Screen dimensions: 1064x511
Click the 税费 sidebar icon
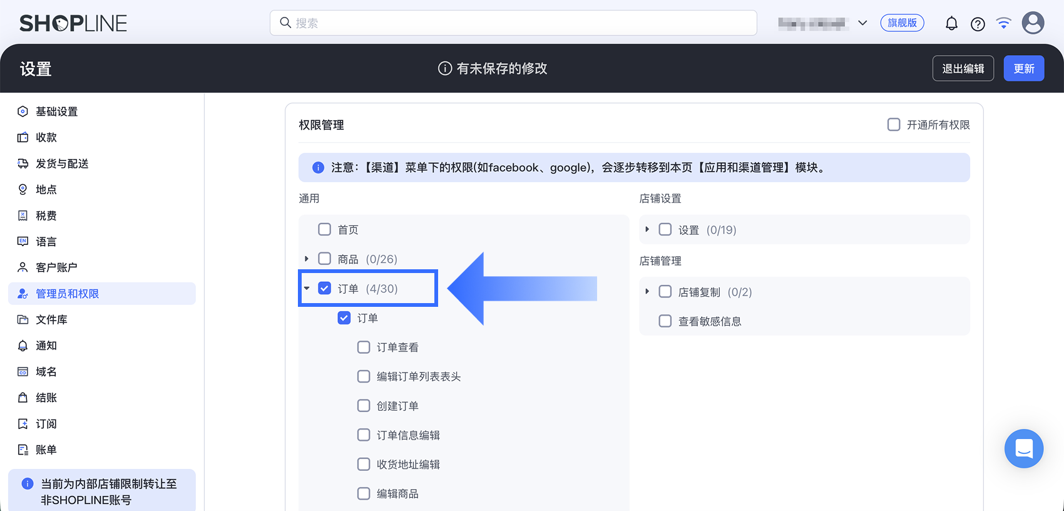point(23,215)
